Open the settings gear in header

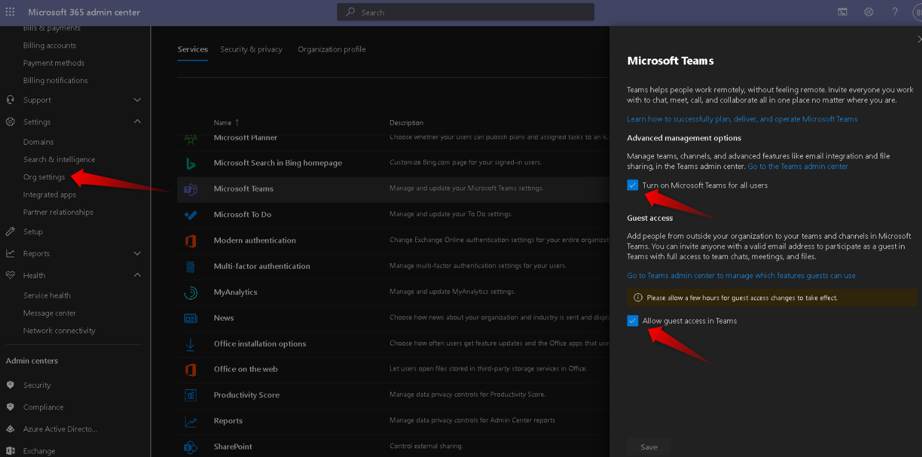[869, 12]
